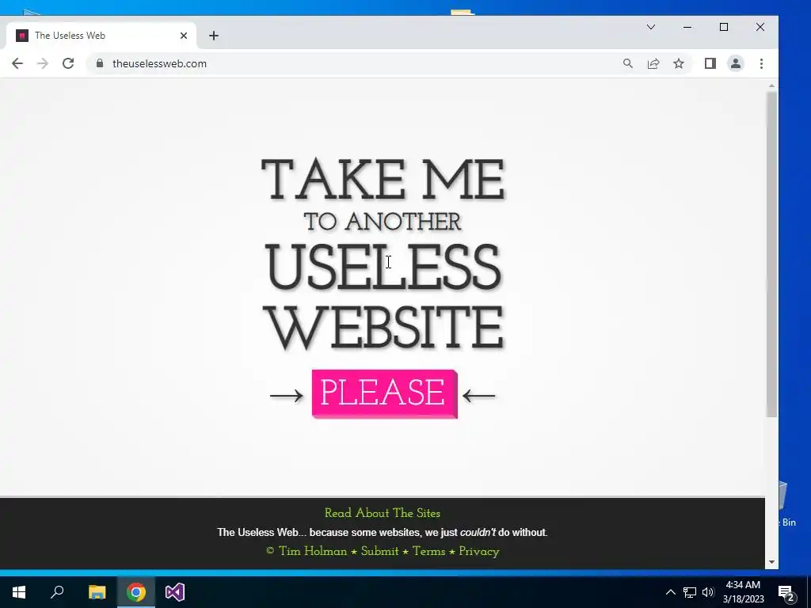Viewport: 811px width, 608px height.
Task: Share this page using the share icon
Action: [653, 63]
